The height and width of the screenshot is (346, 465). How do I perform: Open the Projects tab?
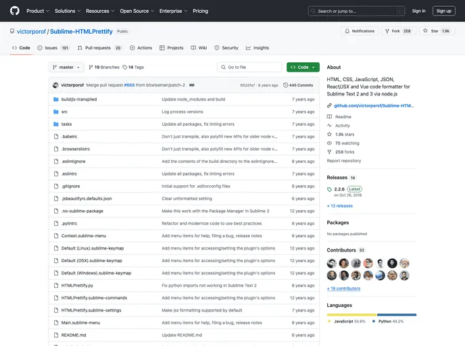click(172, 48)
